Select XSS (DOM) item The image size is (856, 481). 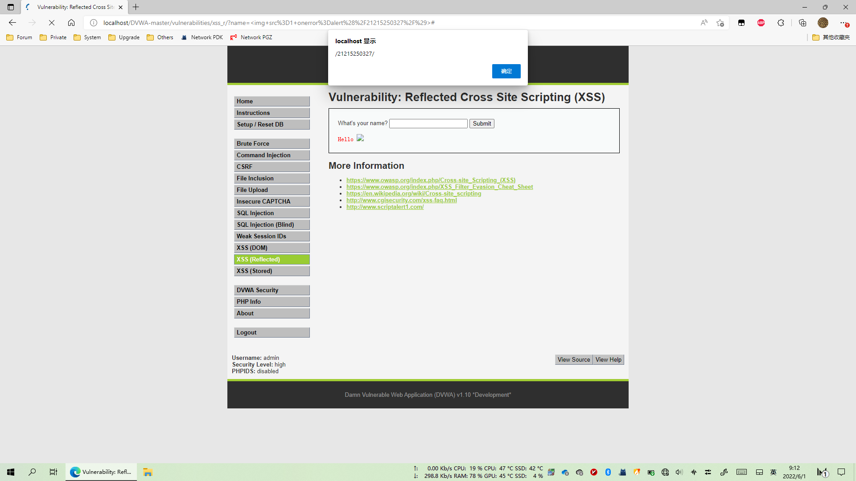(x=272, y=248)
